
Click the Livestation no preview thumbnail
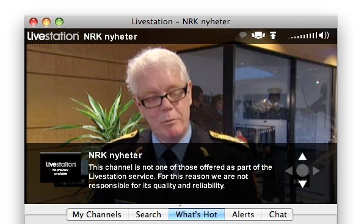click(x=61, y=167)
